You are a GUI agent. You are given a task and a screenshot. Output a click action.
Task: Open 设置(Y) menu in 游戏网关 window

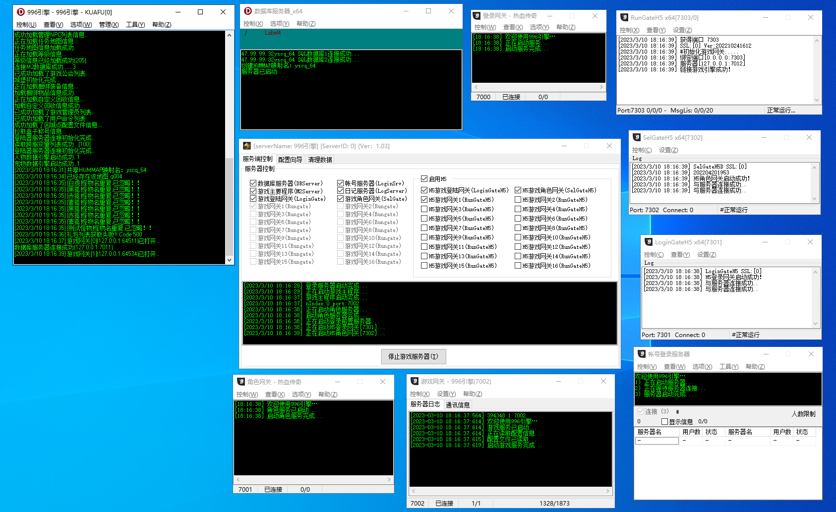point(446,394)
